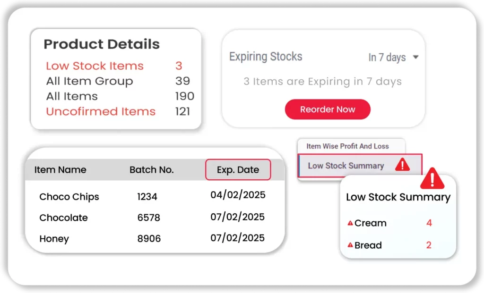The height and width of the screenshot is (293, 484).
Task: Open the Uncofirmed Items link
Action: (101, 111)
